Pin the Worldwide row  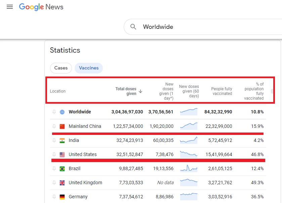pos(54,112)
